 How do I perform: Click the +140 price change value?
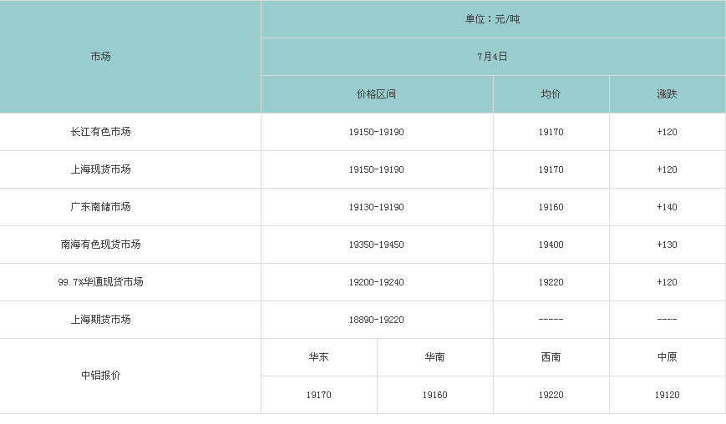(x=667, y=207)
